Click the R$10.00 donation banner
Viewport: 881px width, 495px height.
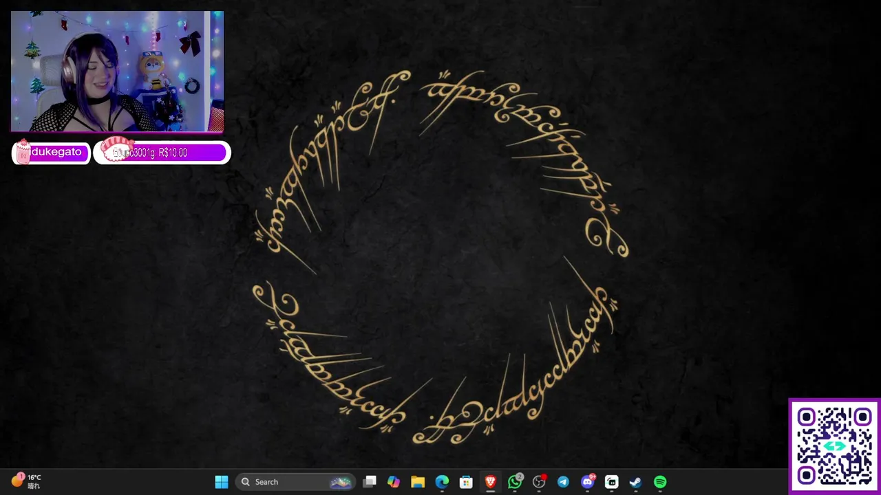[x=162, y=153]
